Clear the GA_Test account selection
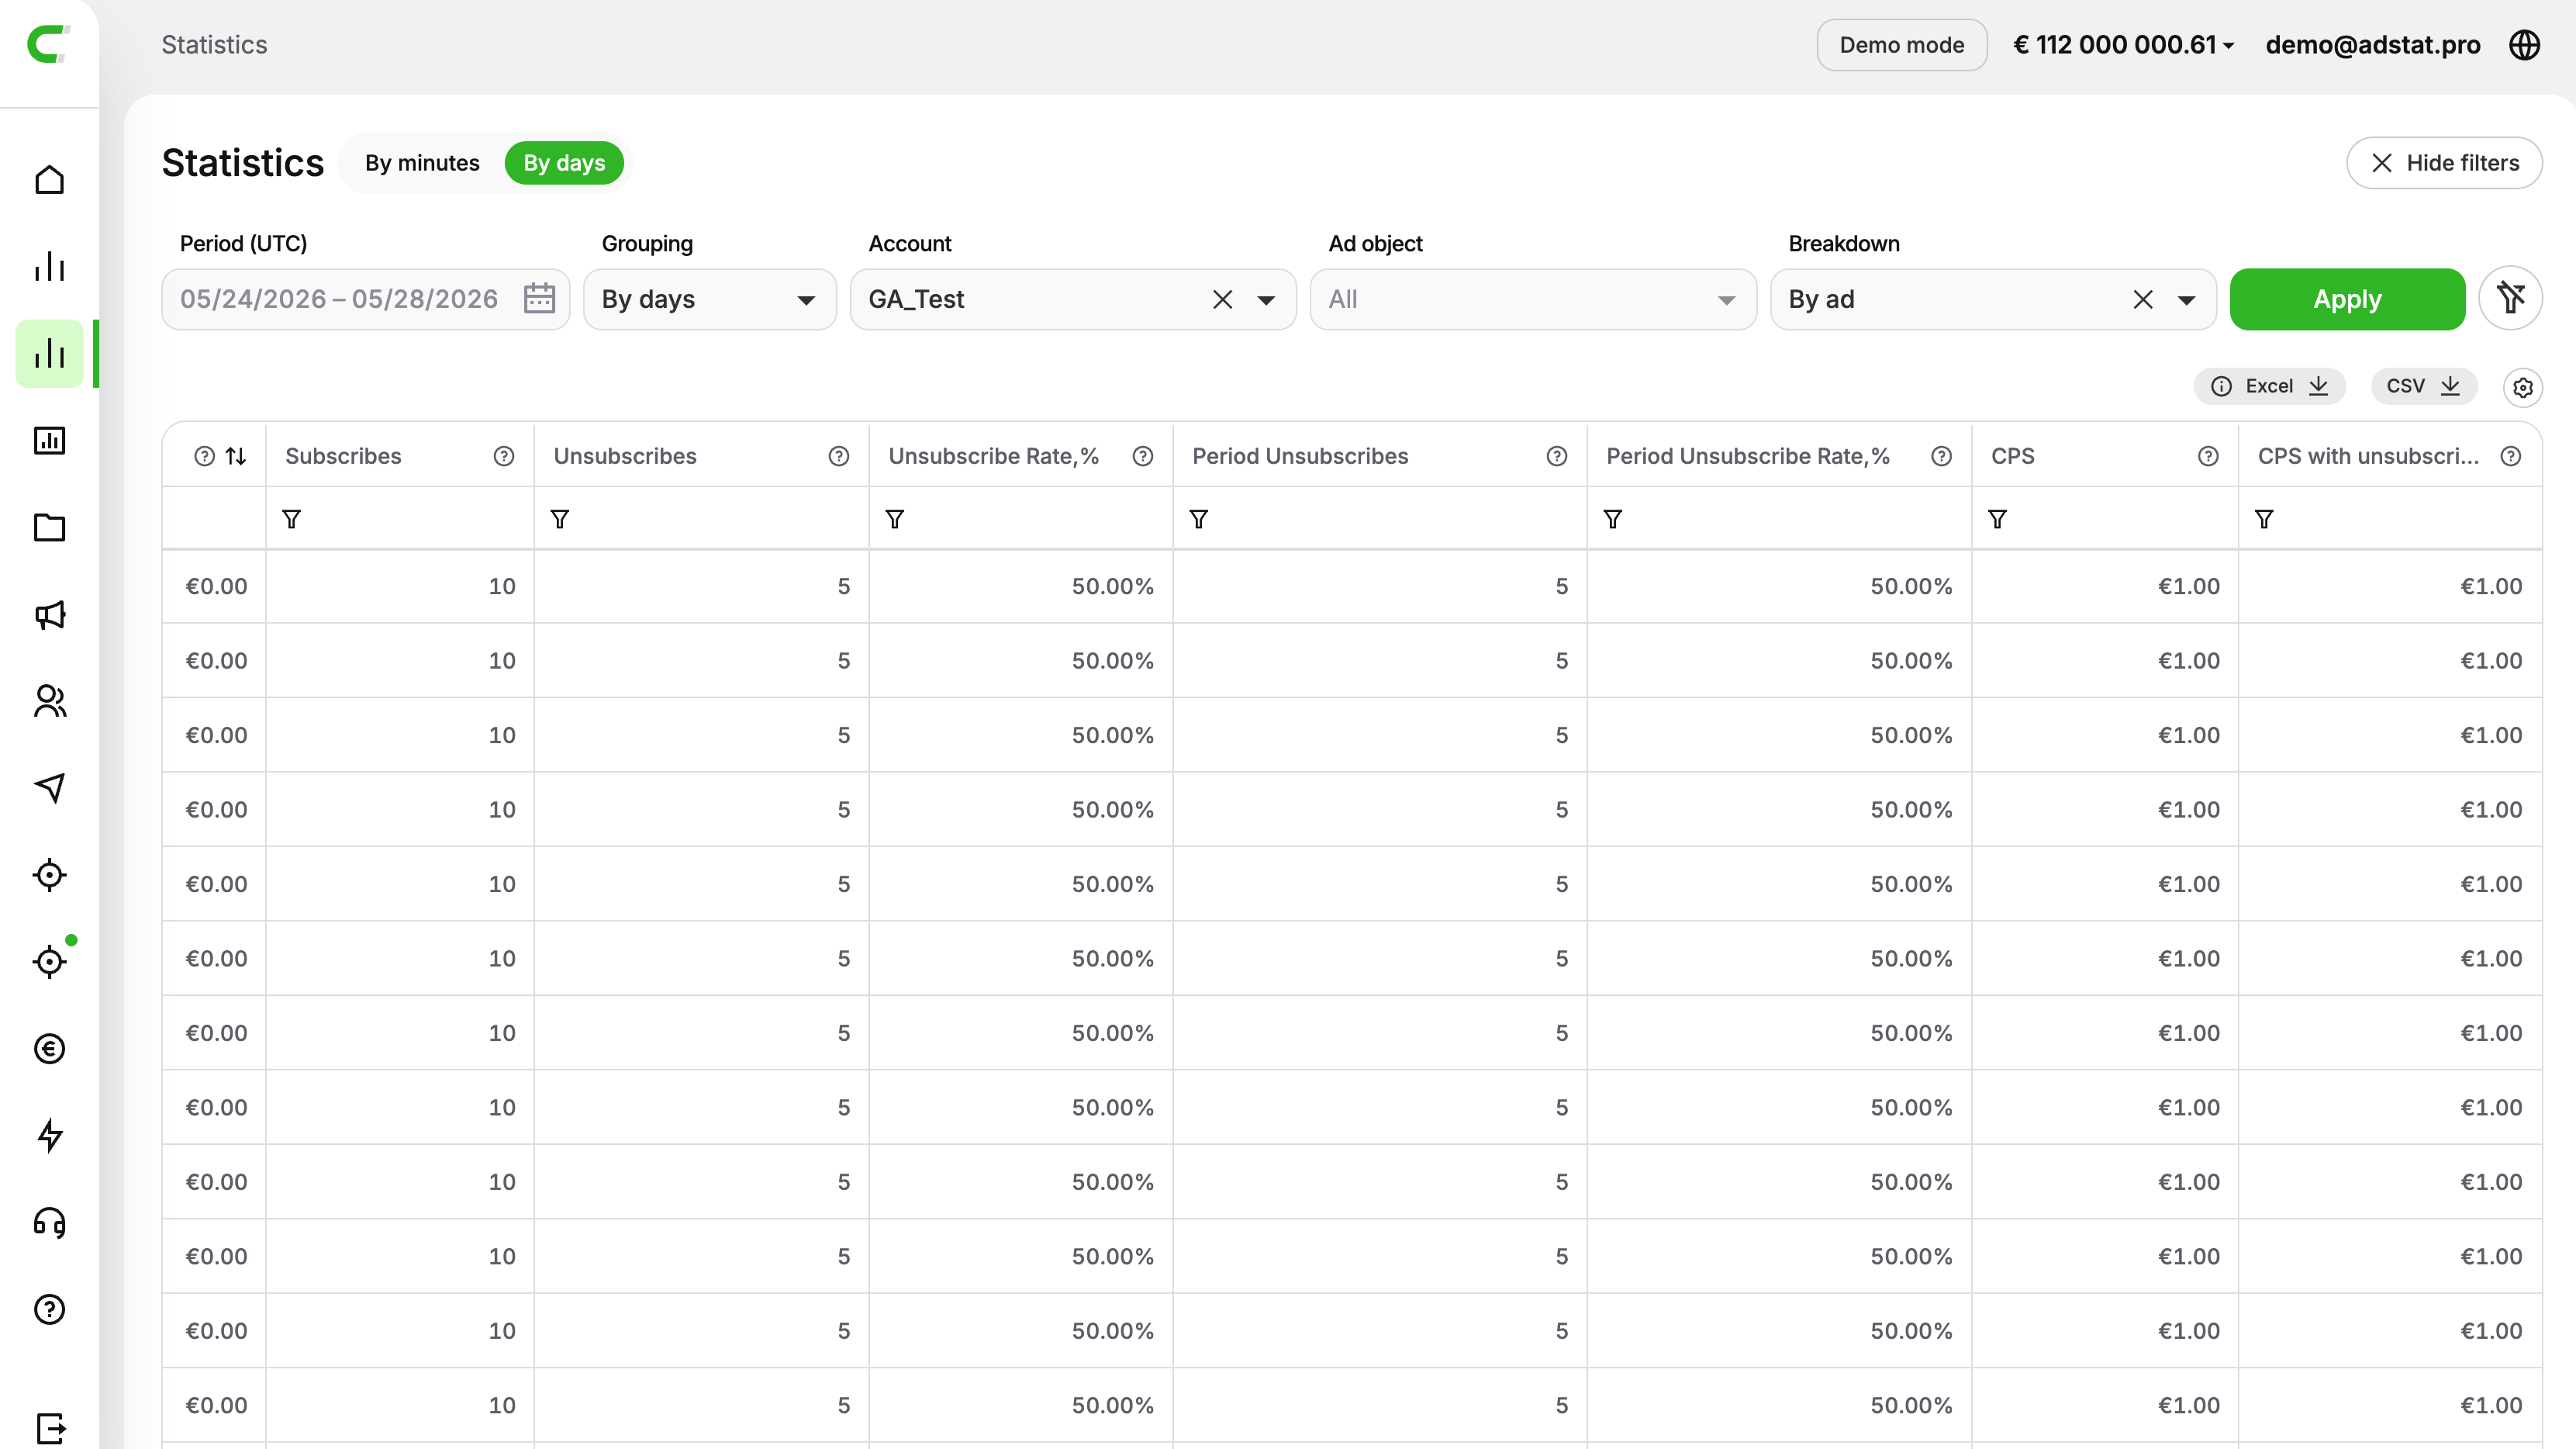 tap(1222, 299)
